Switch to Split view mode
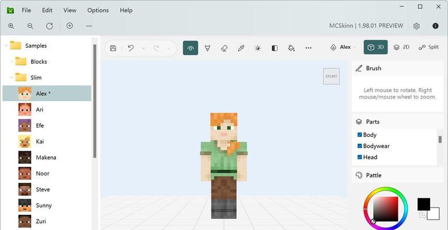This screenshot has height=230, width=448. click(428, 47)
